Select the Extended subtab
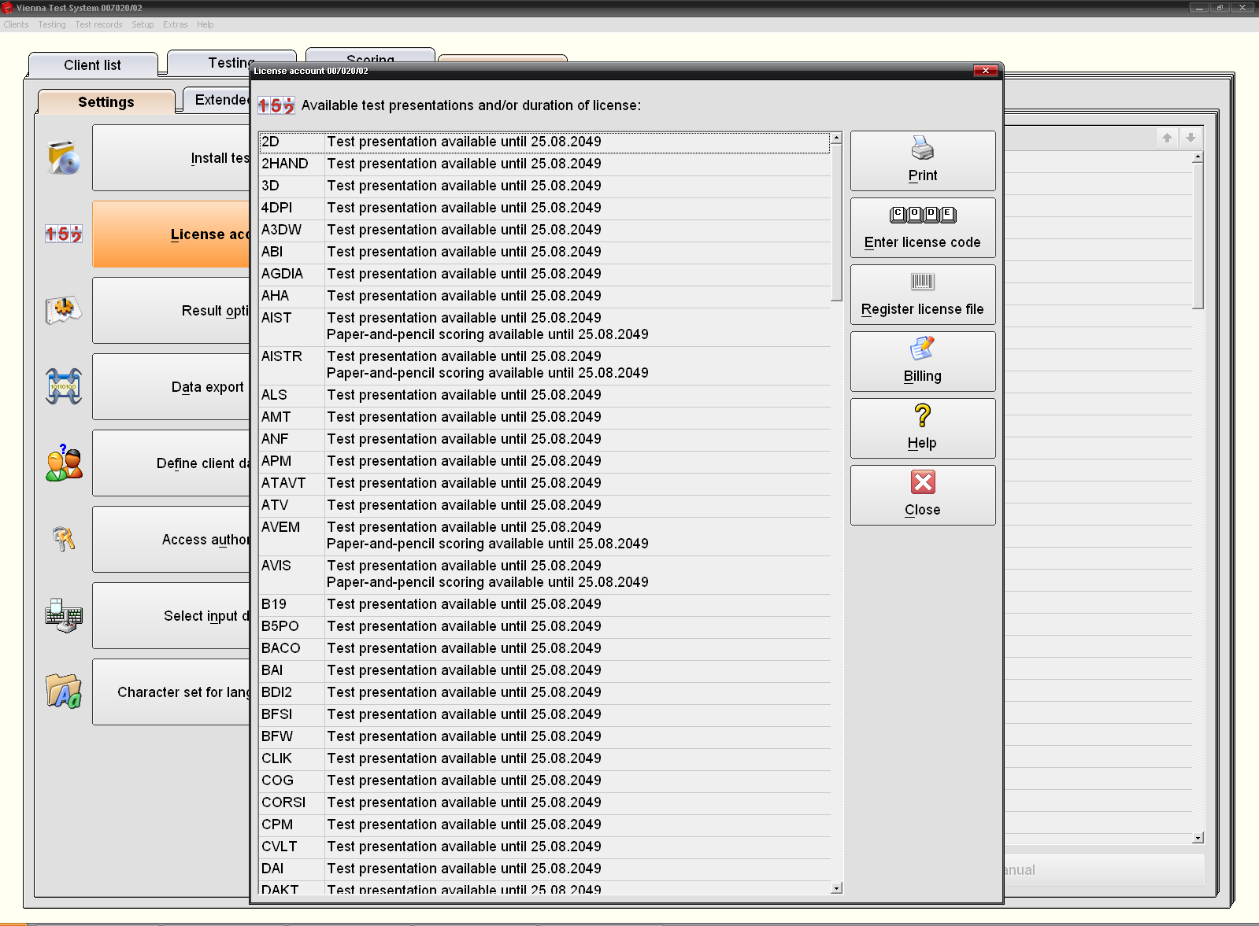Image resolution: width=1259 pixels, height=926 pixels. coord(217,100)
